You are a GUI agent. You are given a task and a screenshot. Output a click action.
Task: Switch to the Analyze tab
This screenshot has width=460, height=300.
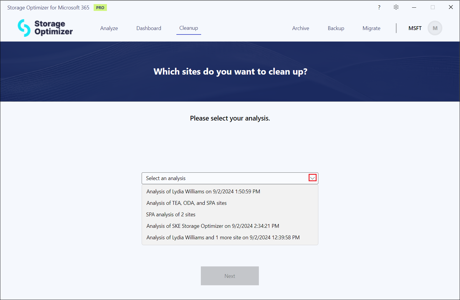(x=109, y=28)
